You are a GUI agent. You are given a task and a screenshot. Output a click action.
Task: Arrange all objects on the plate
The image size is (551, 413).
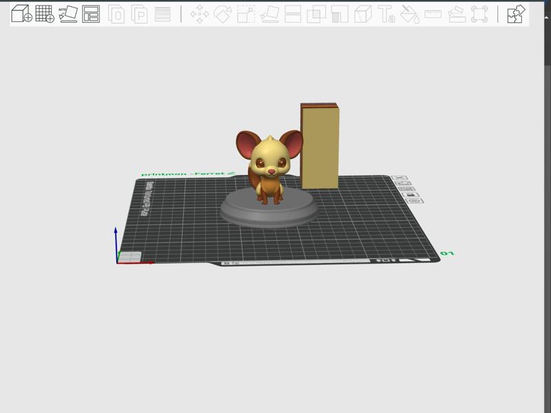click(91, 14)
